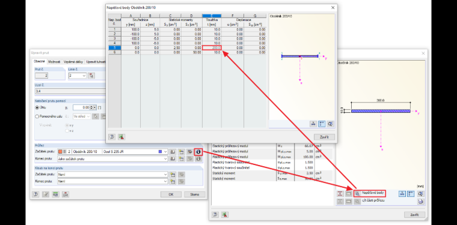Expand Začátek prutu cross-section dropdown

coord(165,151)
